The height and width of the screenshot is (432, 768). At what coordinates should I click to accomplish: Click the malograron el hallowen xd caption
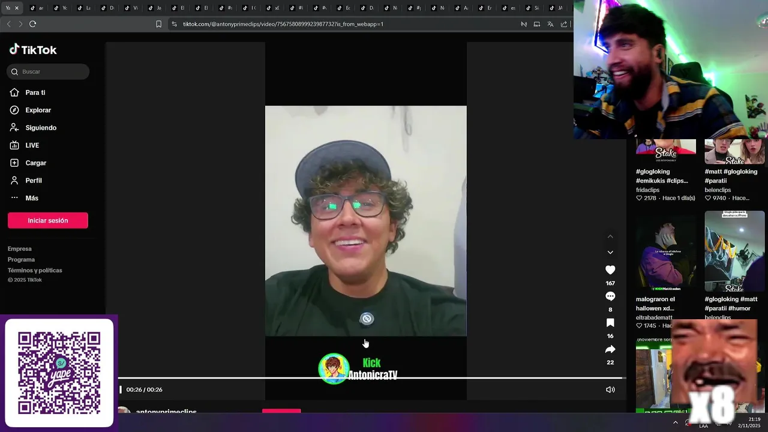(655, 304)
